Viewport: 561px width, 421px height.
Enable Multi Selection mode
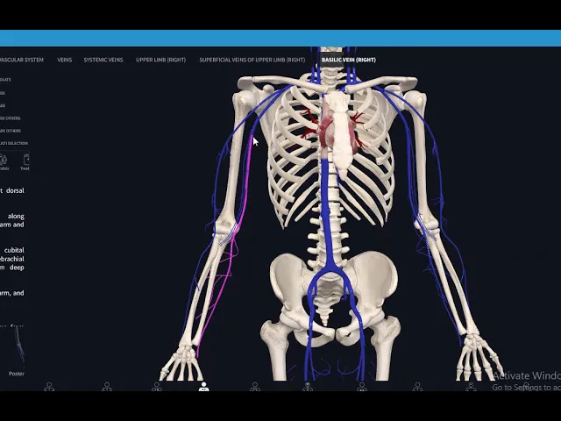click(x=14, y=143)
